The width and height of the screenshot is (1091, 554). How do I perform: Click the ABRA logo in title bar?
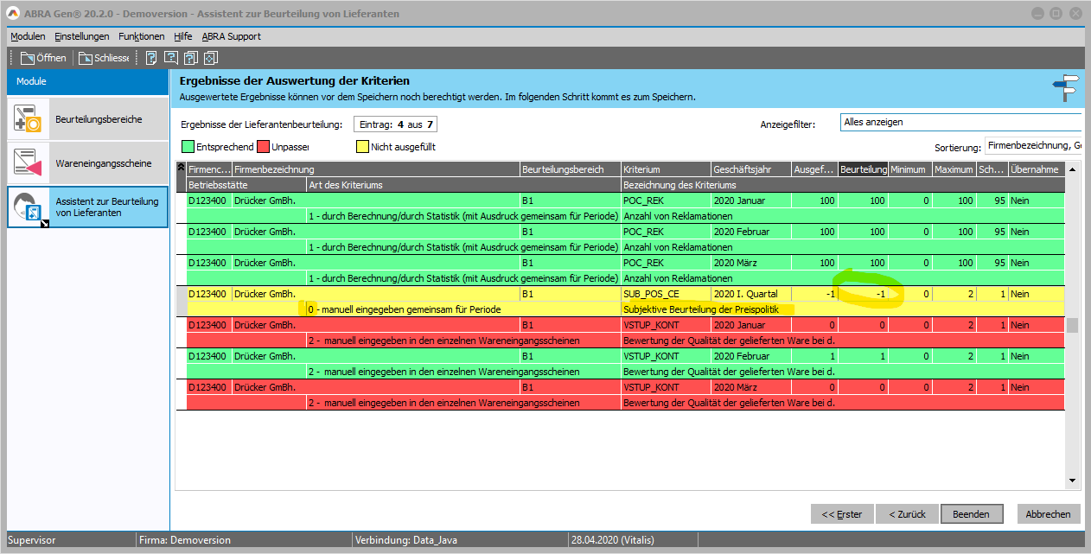[15, 14]
